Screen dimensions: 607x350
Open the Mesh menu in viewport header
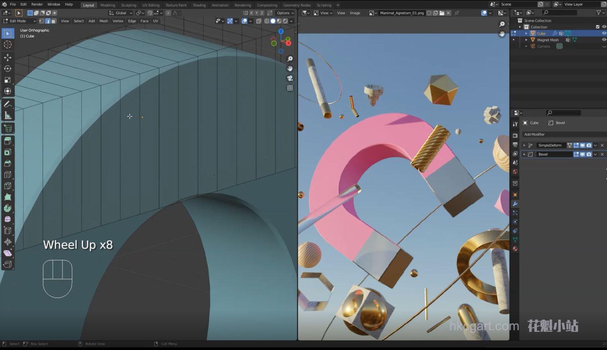pos(104,21)
